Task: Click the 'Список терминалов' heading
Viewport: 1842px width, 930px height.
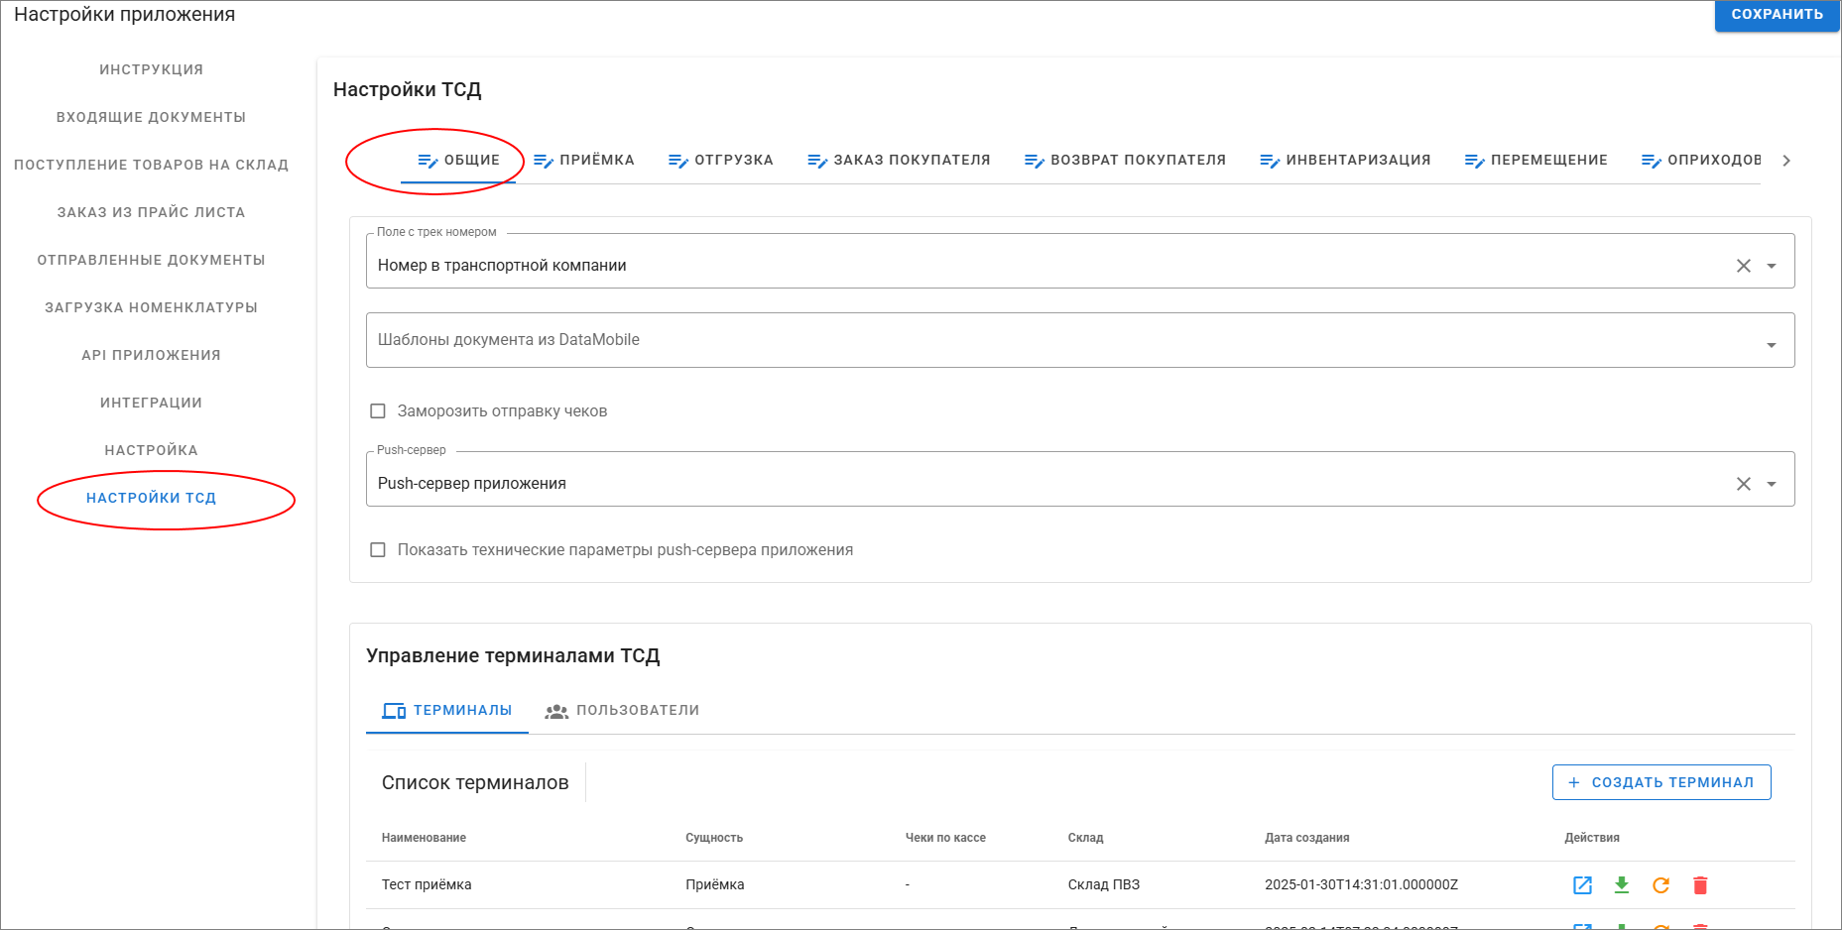Action: (x=475, y=783)
